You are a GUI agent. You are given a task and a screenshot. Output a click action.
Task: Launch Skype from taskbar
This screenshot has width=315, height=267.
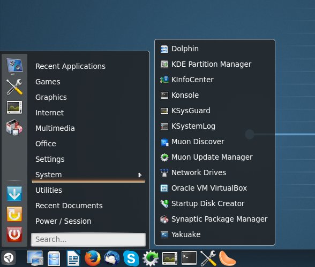pos(131,258)
